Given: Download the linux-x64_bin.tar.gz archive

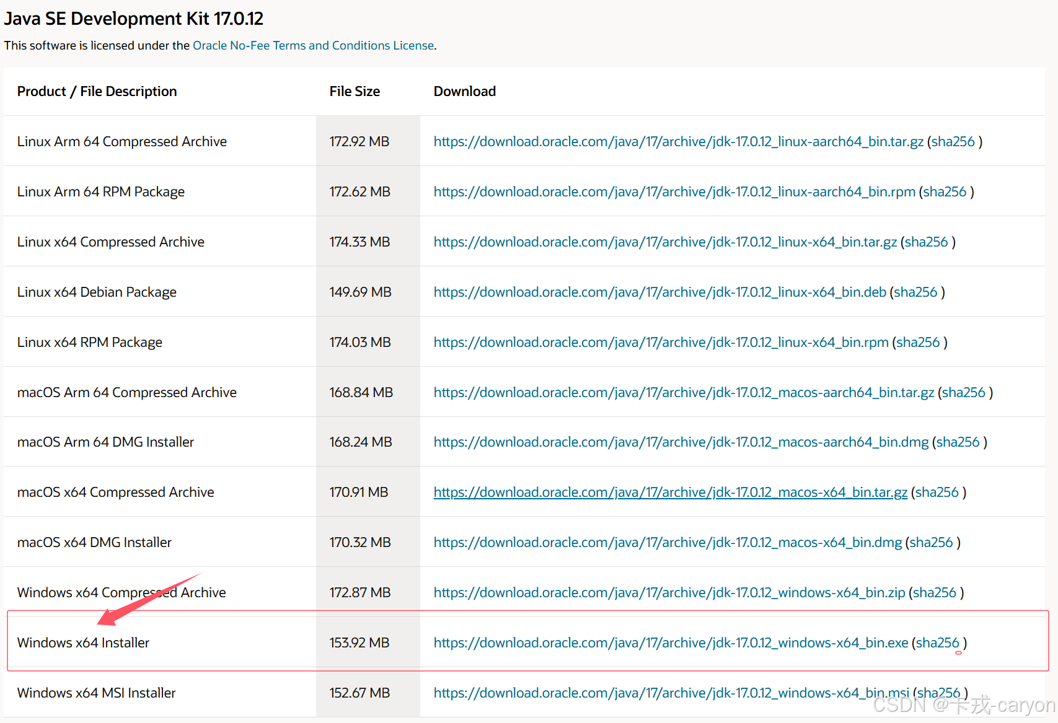Looking at the screenshot, I should click(665, 242).
